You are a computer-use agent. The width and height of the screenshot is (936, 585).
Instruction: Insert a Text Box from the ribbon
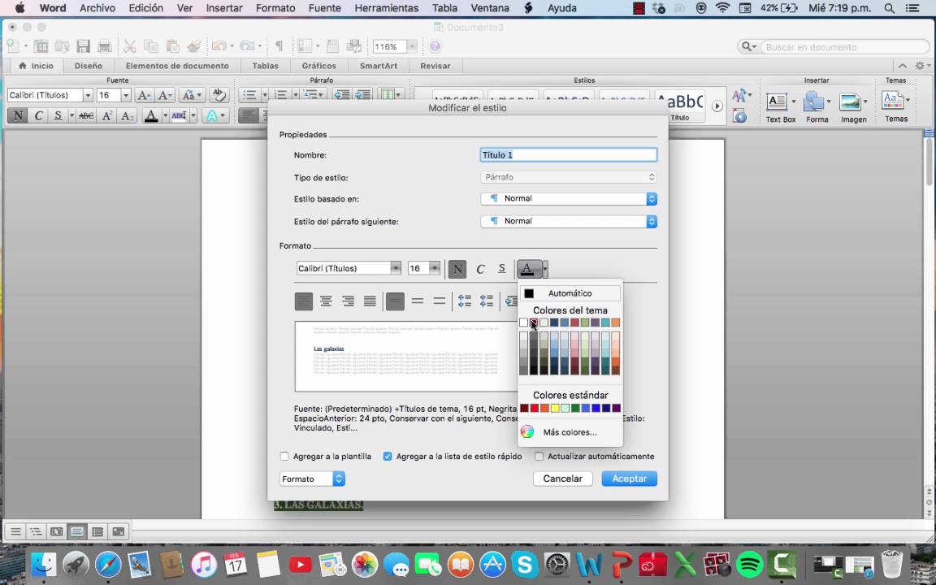click(x=780, y=107)
